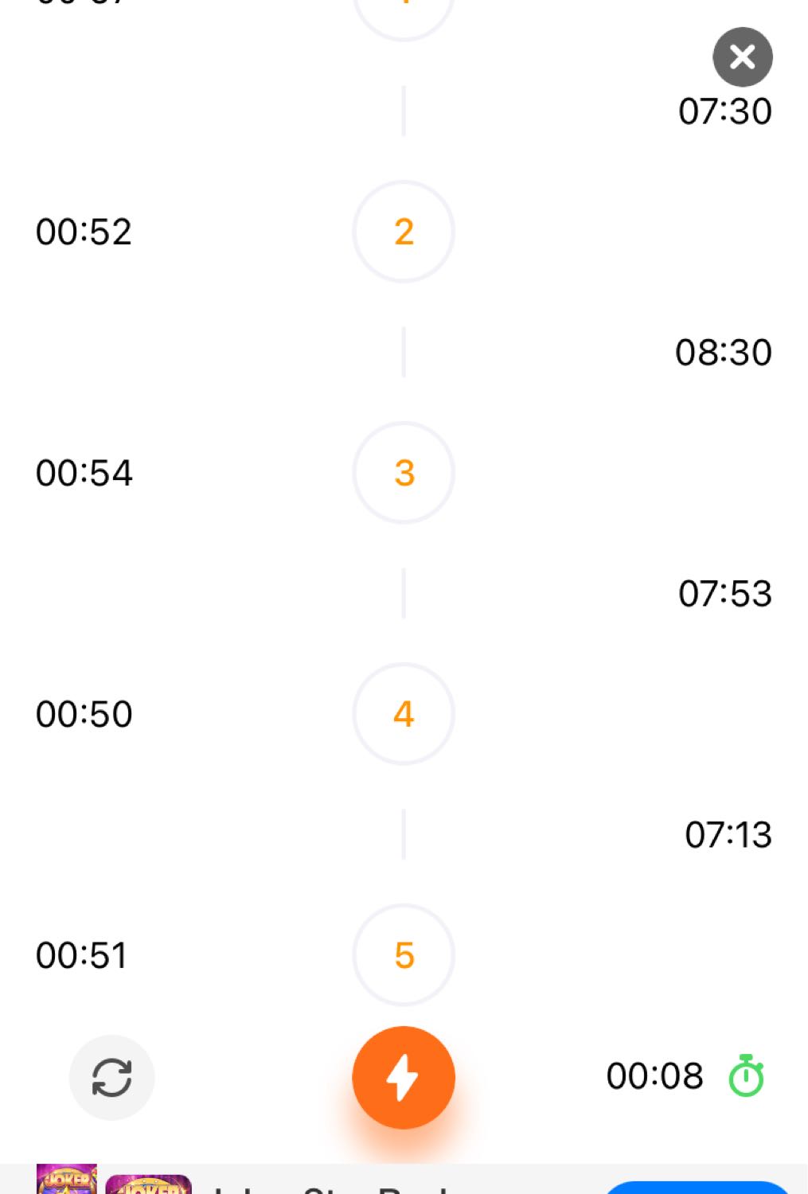This screenshot has width=808, height=1194.
Task: Select lap circle number 5
Action: [x=404, y=955]
